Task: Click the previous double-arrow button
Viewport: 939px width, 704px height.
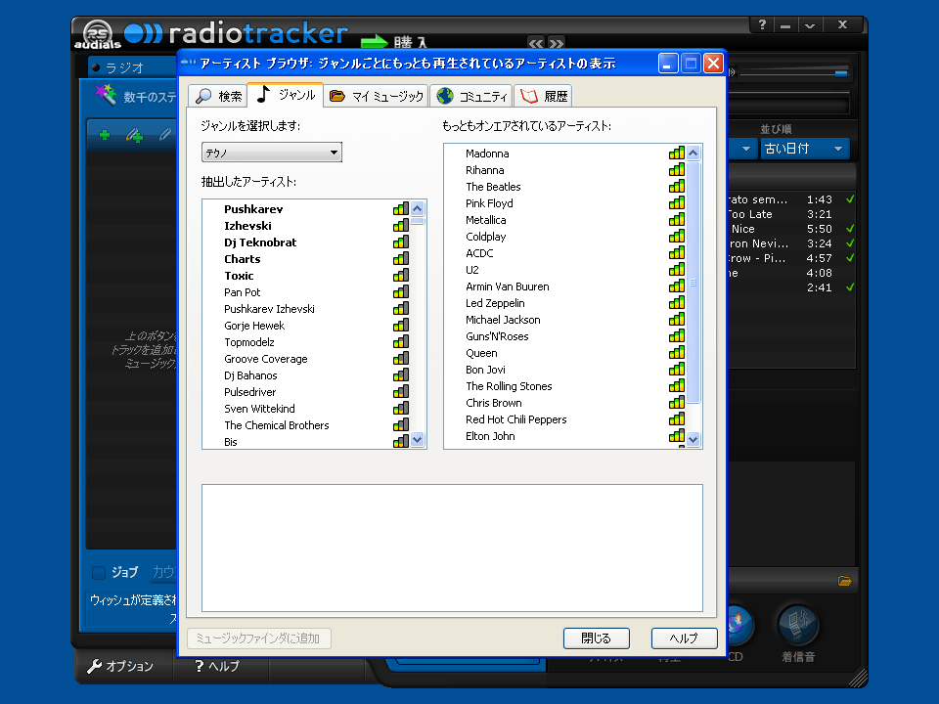Action: pos(536,43)
